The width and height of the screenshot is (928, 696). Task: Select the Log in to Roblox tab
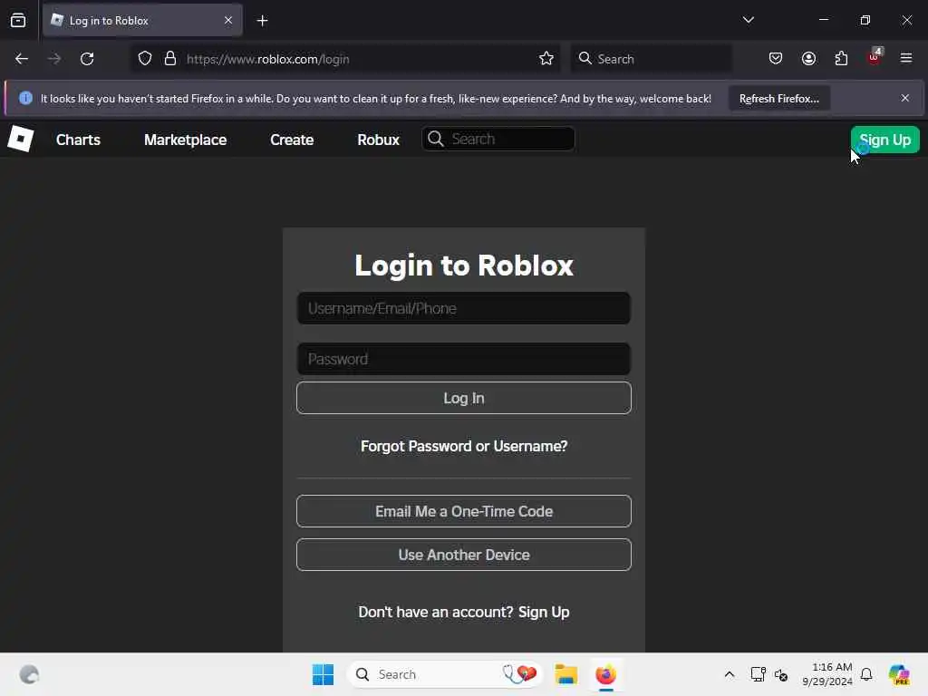pos(142,21)
